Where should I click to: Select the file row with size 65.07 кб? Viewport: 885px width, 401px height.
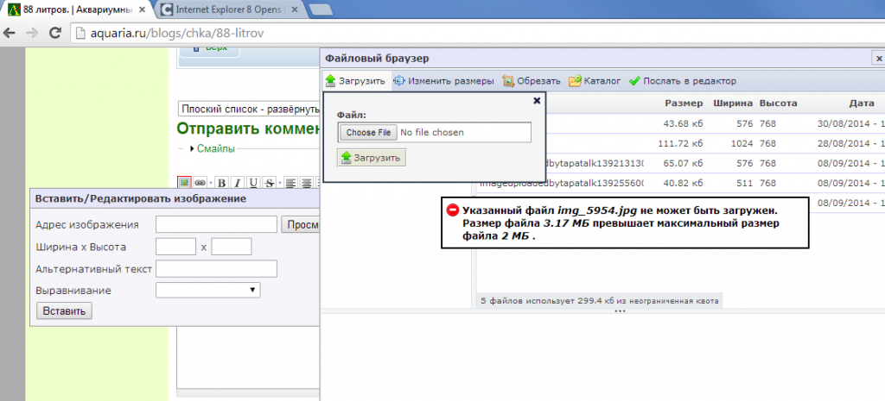[681, 163]
